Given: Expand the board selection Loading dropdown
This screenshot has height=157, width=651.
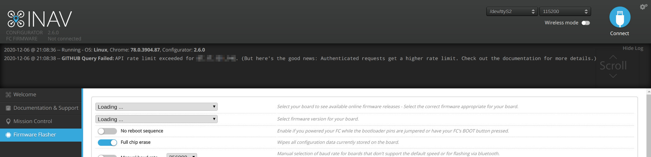Looking at the screenshot, I should tap(157, 107).
